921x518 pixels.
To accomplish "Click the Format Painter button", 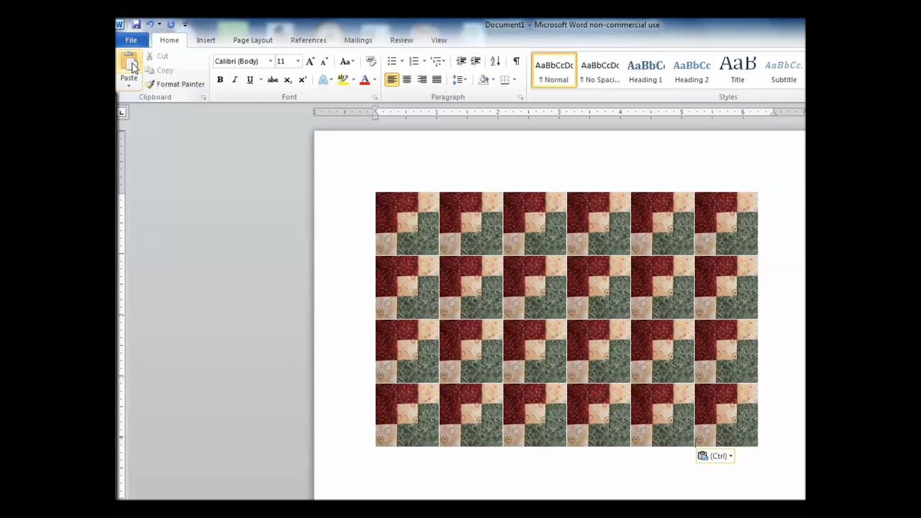I will (x=175, y=84).
